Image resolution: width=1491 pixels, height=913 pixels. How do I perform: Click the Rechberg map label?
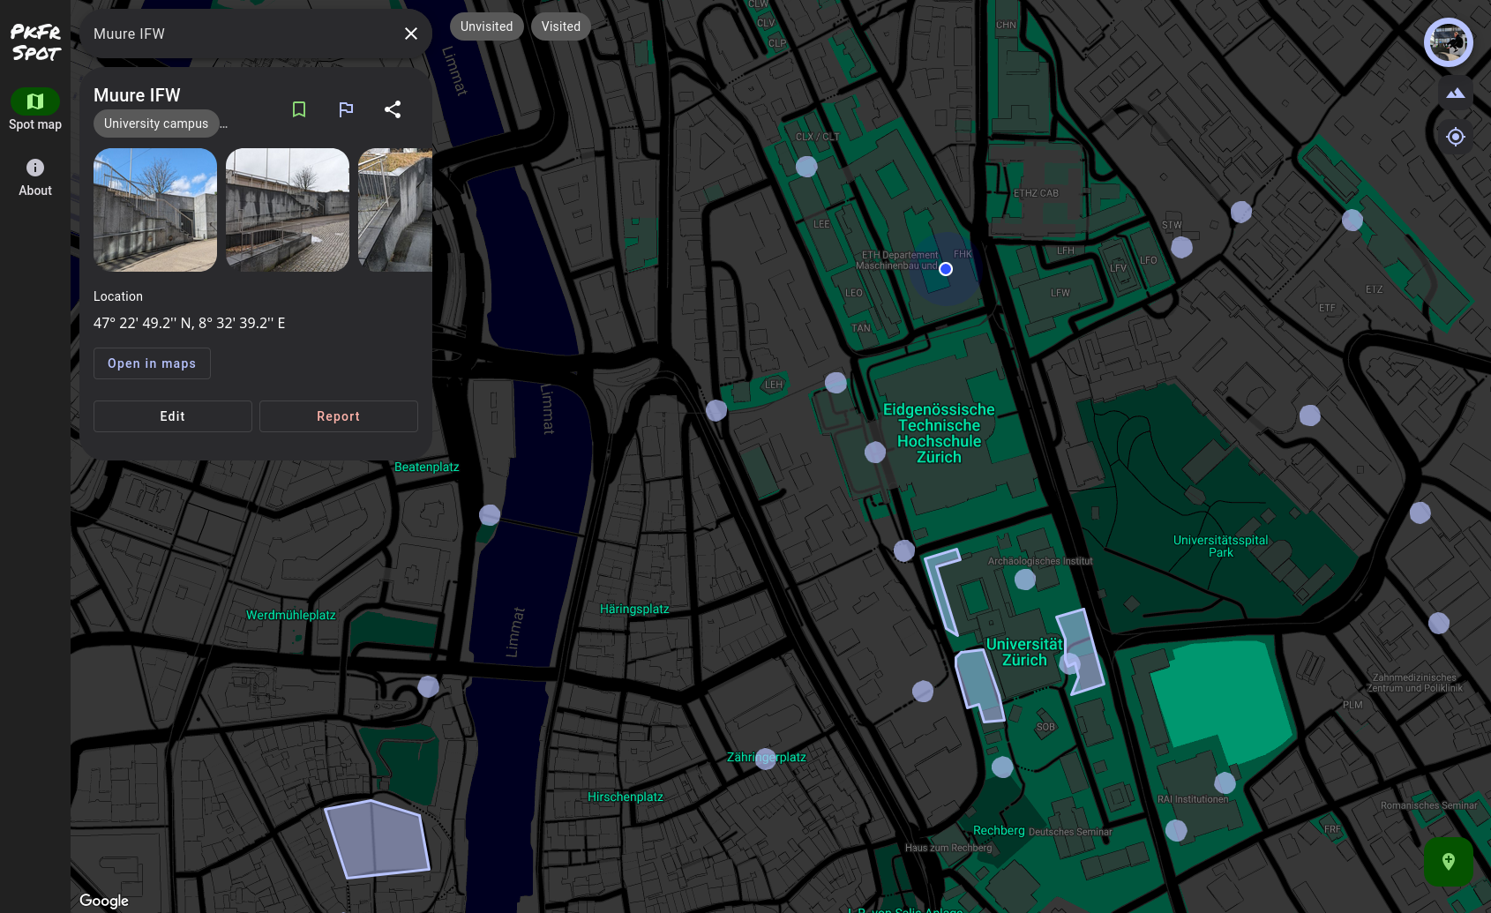click(999, 831)
